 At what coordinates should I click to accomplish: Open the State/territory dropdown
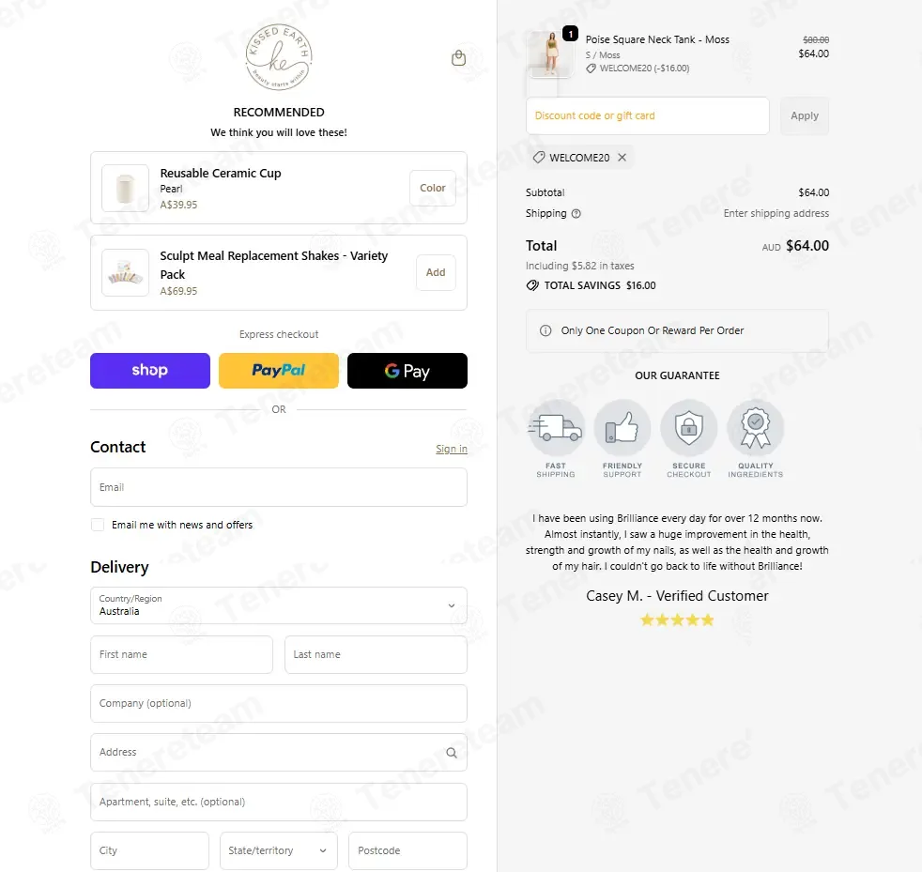[x=279, y=850]
